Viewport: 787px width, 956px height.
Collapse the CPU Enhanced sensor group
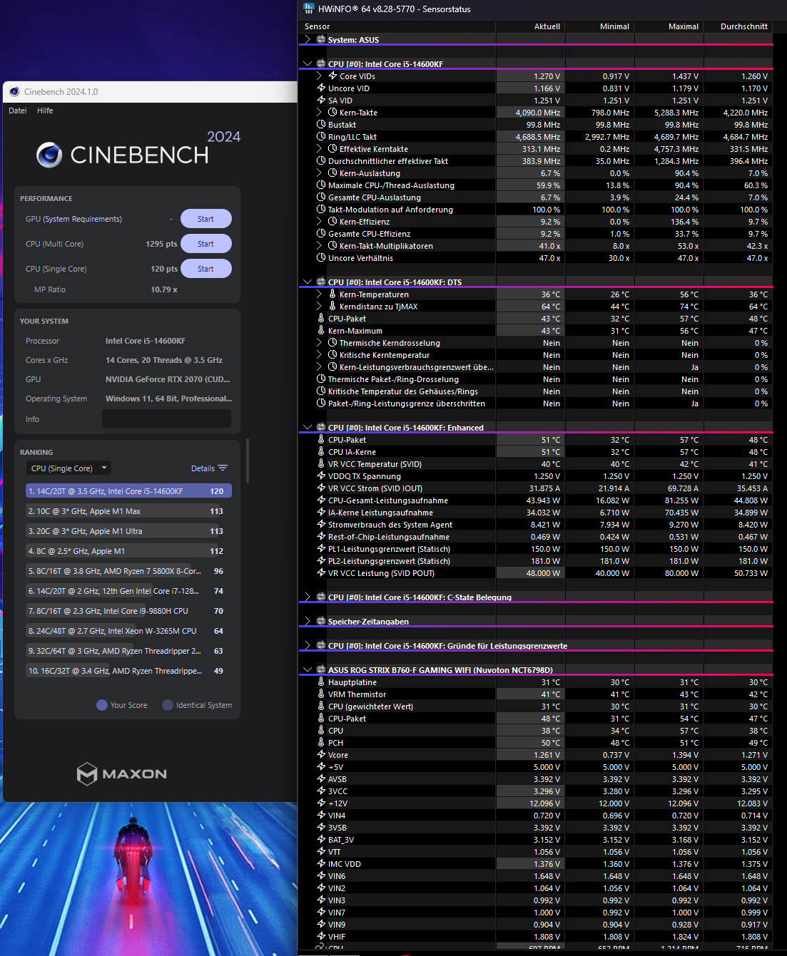pos(308,428)
